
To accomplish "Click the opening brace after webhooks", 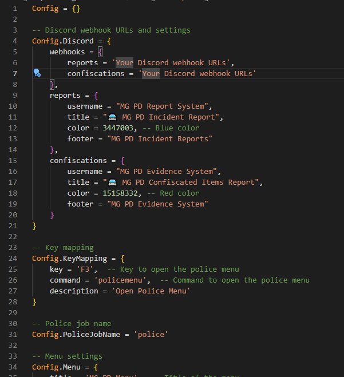I will point(100,52).
